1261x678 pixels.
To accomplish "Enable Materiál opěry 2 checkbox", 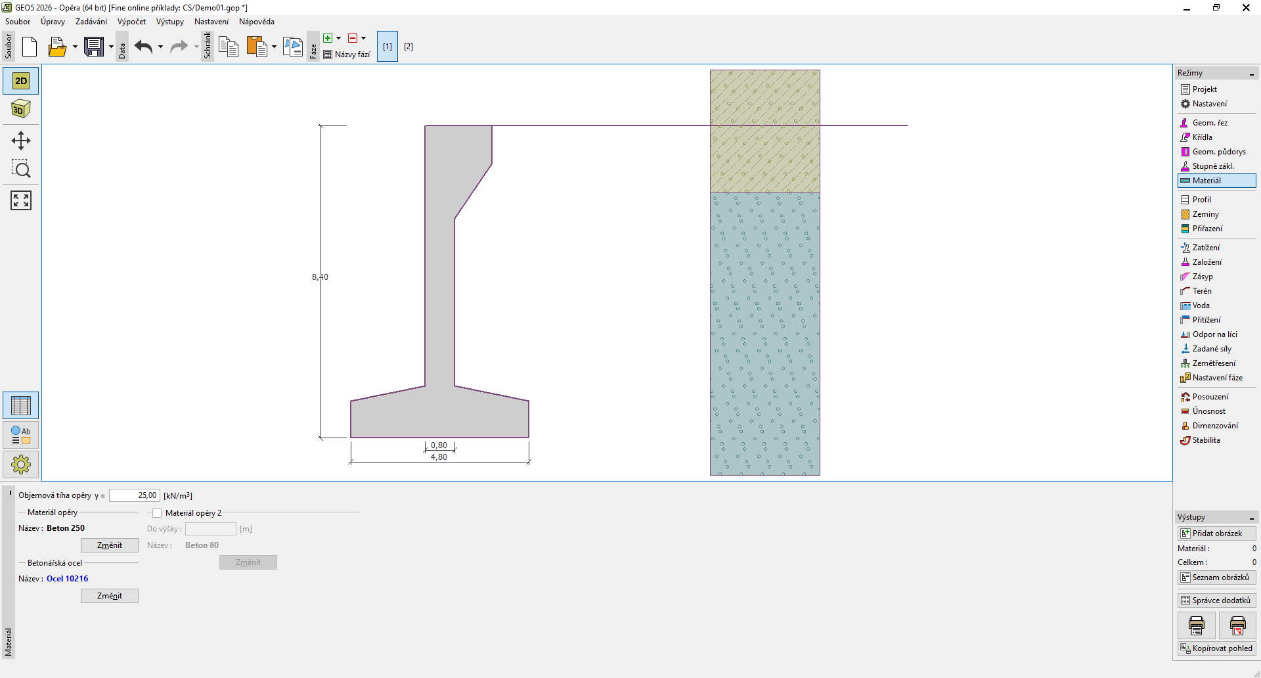I will (x=157, y=513).
